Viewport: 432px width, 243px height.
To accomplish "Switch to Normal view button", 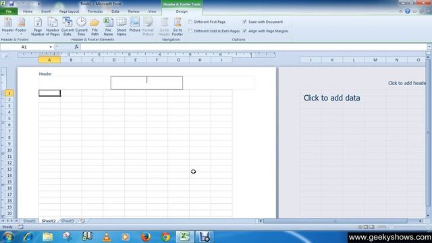I will pyautogui.click(x=360, y=227).
